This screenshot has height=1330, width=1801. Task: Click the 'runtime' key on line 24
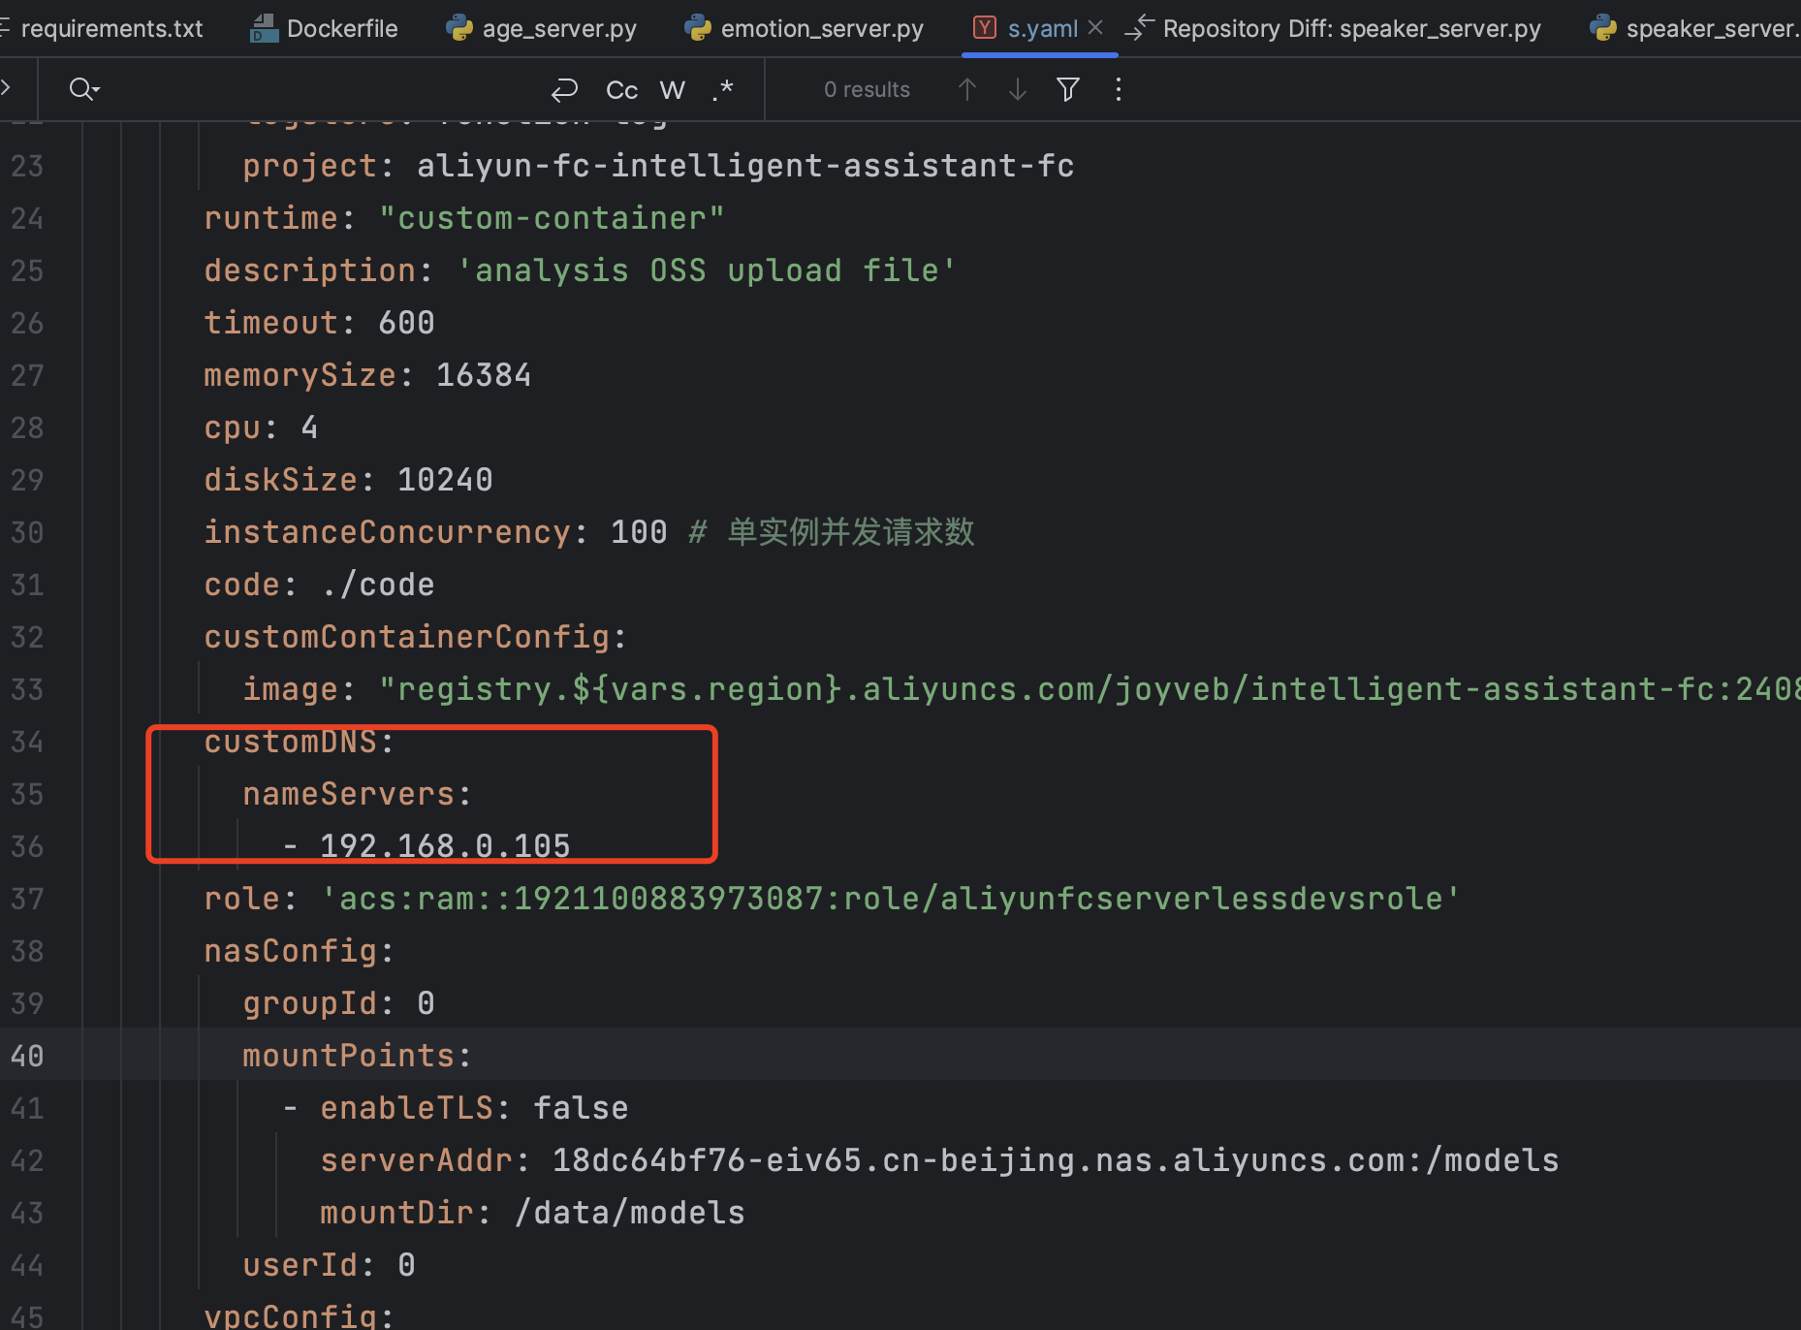[x=270, y=218]
